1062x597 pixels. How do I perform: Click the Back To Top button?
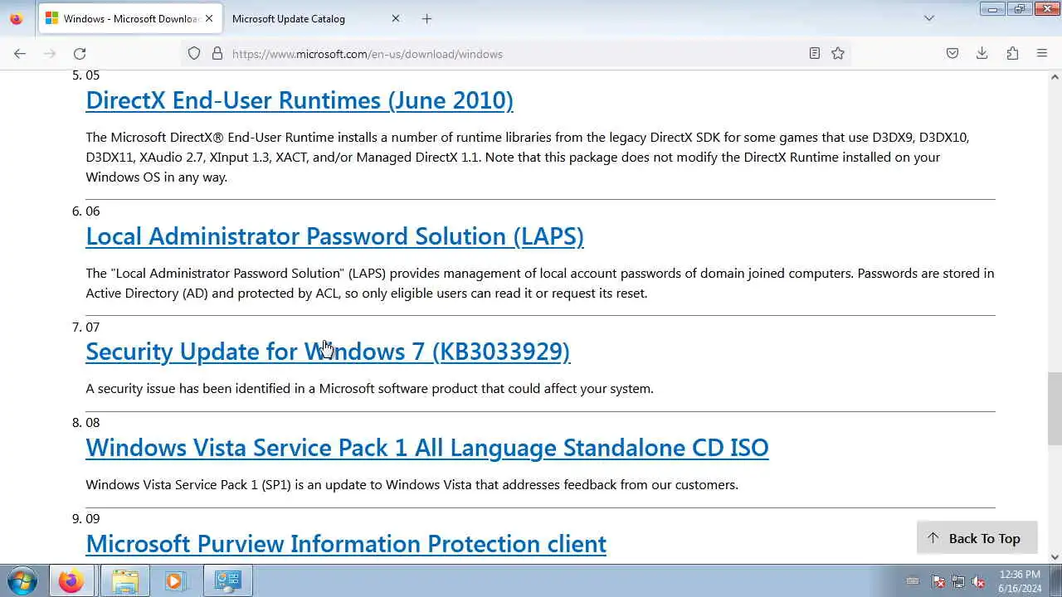click(977, 538)
